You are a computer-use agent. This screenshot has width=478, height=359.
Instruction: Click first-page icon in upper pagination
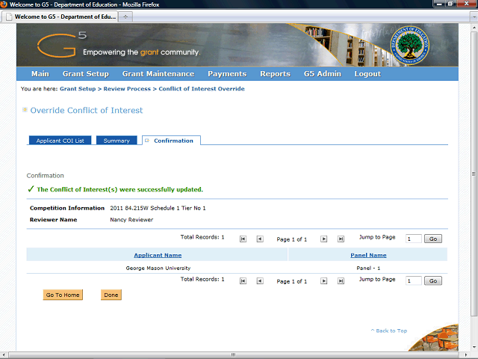pyautogui.click(x=243, y=239)
